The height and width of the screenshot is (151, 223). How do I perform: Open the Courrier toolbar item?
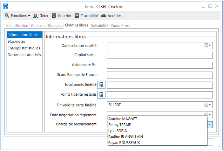coord(61,16)
